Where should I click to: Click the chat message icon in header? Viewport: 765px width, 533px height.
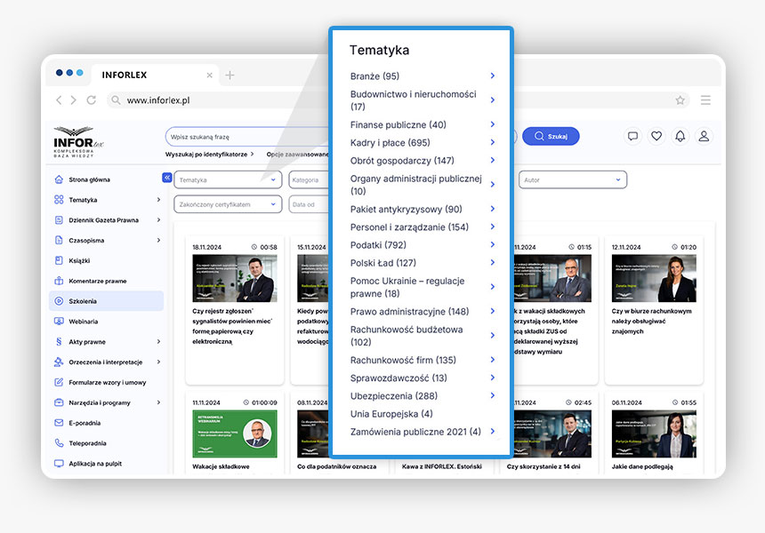(632, 136)
